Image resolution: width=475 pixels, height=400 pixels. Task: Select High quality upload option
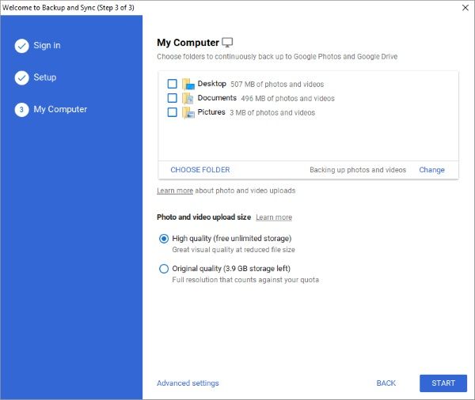point(164,238)
